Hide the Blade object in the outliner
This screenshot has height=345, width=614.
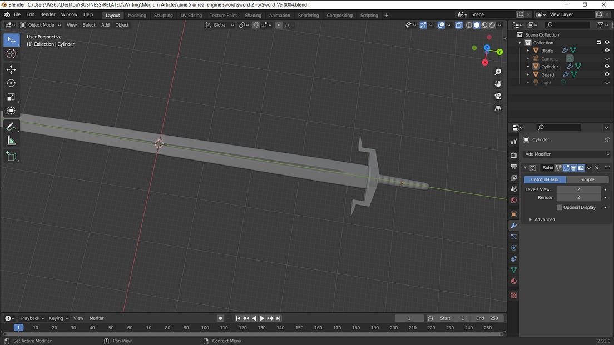click(607, 50)
